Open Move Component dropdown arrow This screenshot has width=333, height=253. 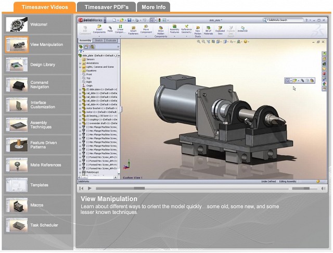(146, 36)
